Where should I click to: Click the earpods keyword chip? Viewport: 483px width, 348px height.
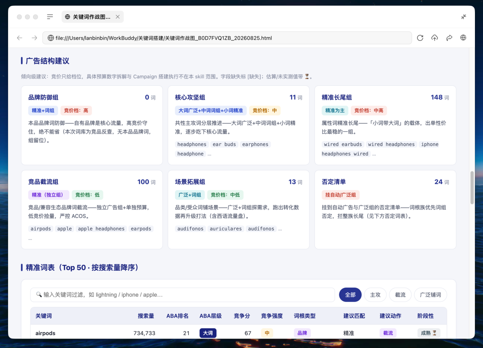click(141, 229)
